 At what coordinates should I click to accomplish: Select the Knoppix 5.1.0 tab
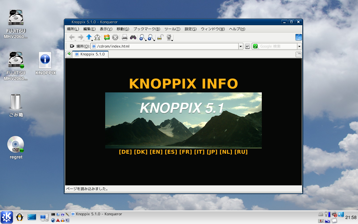point(90,54)
